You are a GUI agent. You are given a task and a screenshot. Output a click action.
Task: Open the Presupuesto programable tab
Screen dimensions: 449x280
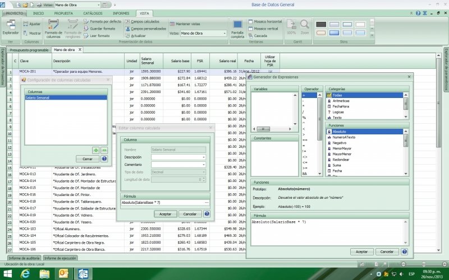pyautogui.click(x=29, y=50)
